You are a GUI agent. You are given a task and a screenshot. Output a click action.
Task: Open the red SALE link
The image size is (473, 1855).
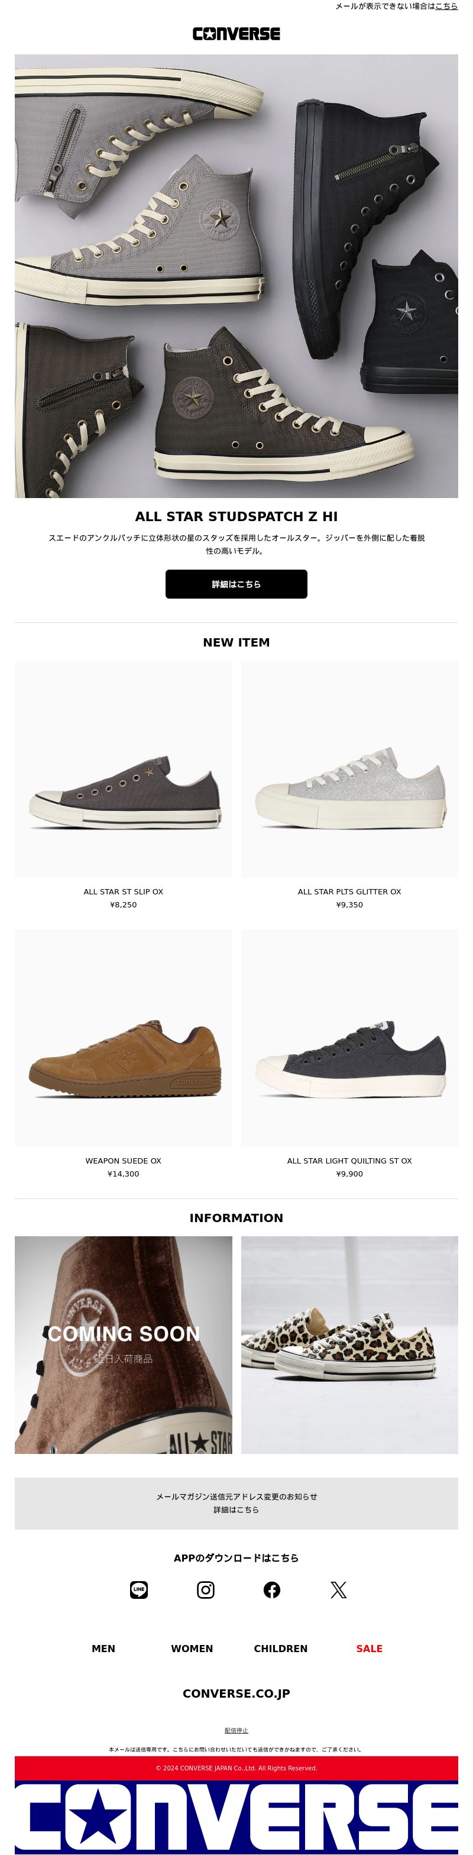[370, 1649]
